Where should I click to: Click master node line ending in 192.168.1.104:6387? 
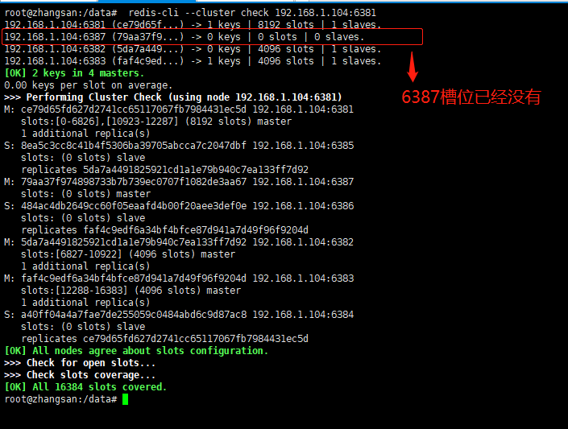(179, 182)
